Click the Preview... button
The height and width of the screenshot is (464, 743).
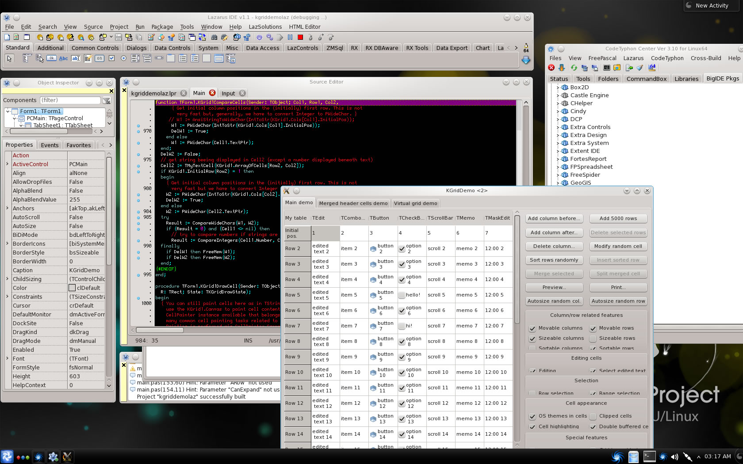click(x=554, y=287)
